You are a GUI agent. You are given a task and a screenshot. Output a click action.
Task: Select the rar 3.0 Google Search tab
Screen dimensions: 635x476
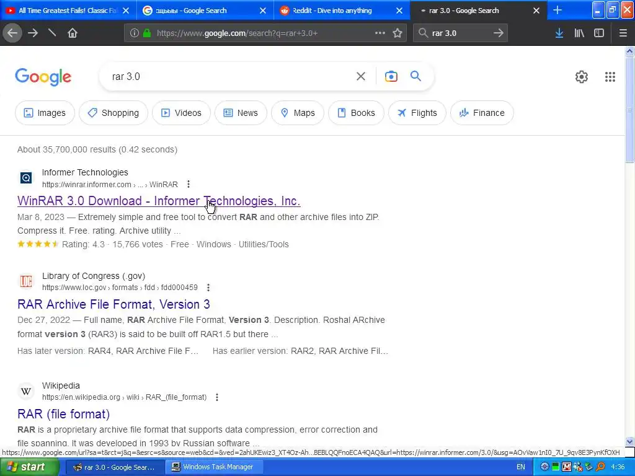pos(464,11)
